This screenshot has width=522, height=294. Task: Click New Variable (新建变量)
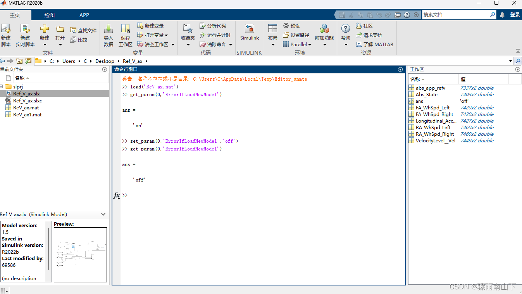pos(150,26)
